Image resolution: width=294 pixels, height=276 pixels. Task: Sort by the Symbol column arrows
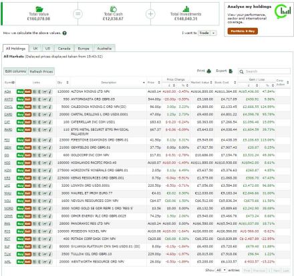click(x=14, y=83)
